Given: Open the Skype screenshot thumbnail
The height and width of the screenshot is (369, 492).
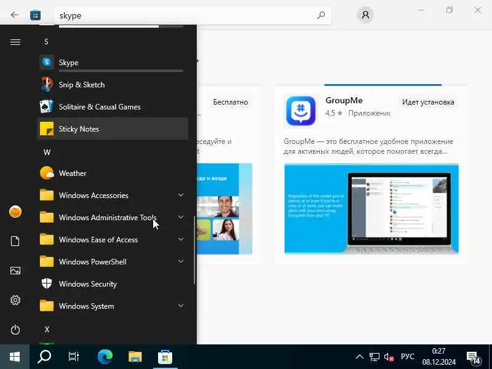Looking at the screenshot, I should click(224, 208).
